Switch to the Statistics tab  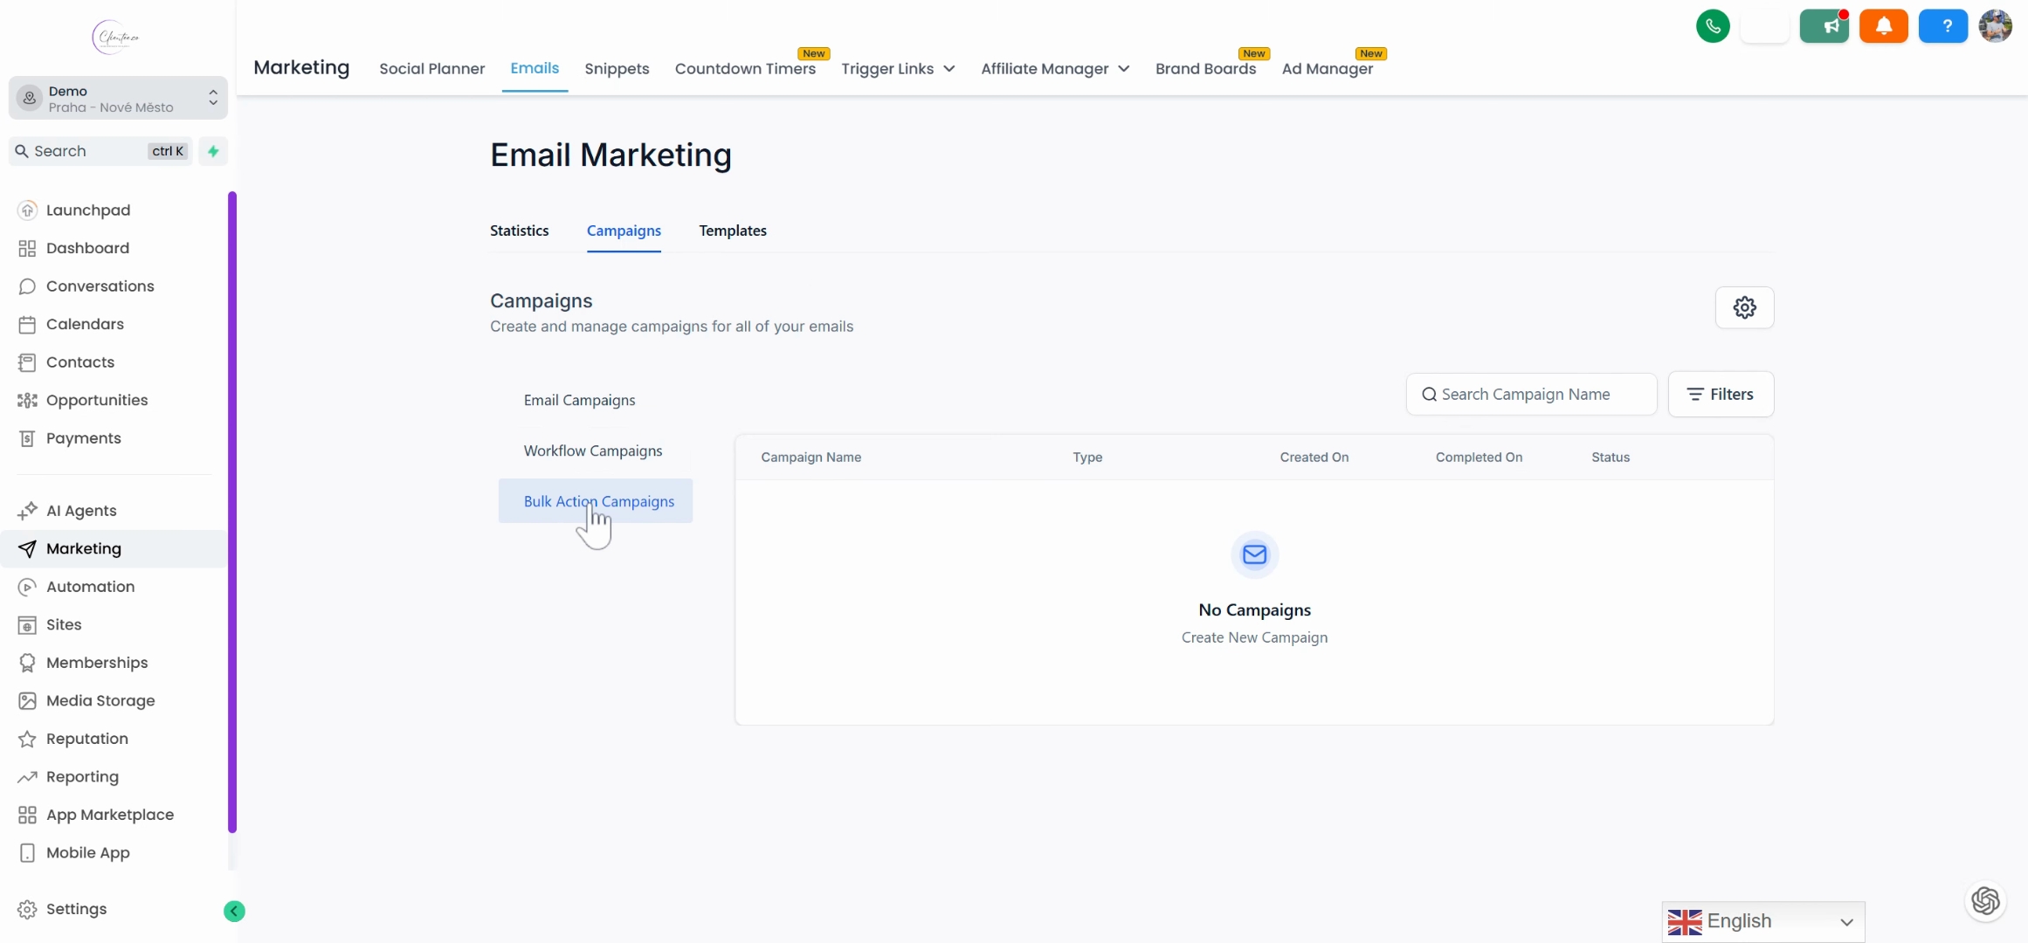[x=519, y=231]
